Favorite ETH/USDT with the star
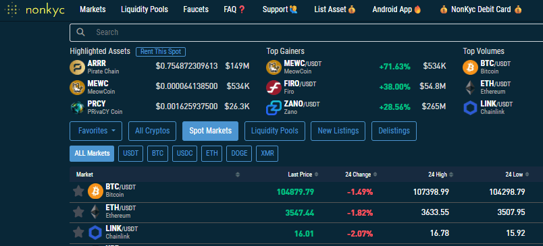This screenshot has width=543, height=246. [78, 212]
